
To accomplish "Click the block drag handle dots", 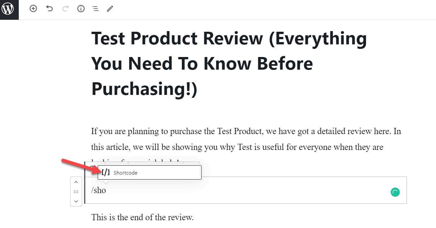I will click(x=76, y=191).
